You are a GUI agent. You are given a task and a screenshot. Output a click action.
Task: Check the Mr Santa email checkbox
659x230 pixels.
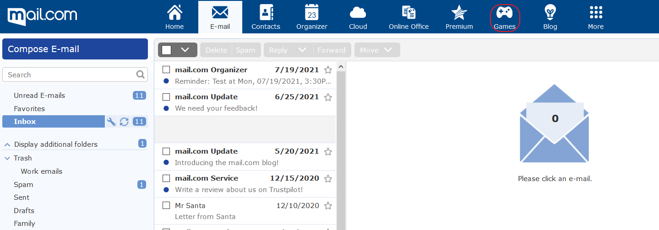(x=166, y=205)
